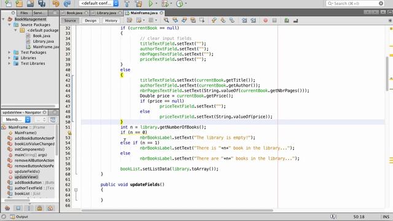Click the Find Selection magnifier icon
The height and width of the screenshot is (221, 393).
(166, 20)
